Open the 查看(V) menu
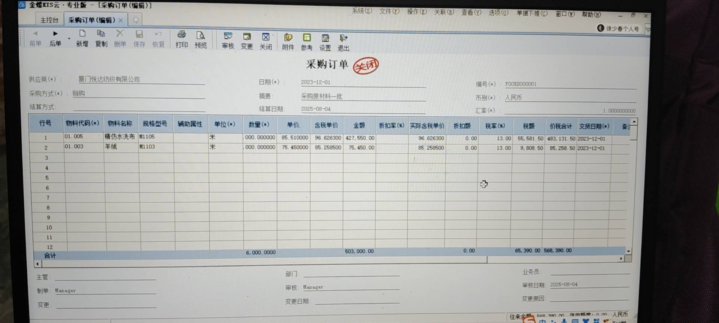The image size is (719, 323). 471,12
